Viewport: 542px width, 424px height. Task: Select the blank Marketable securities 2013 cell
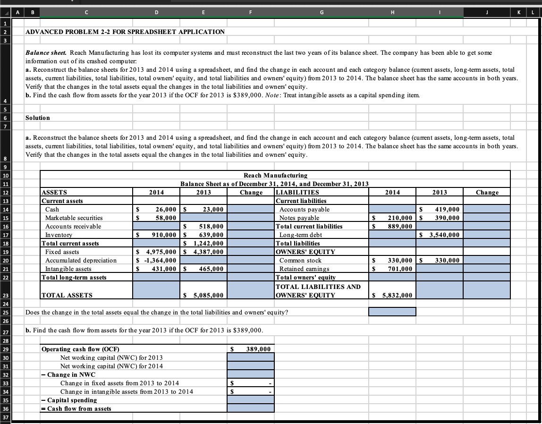203,218
